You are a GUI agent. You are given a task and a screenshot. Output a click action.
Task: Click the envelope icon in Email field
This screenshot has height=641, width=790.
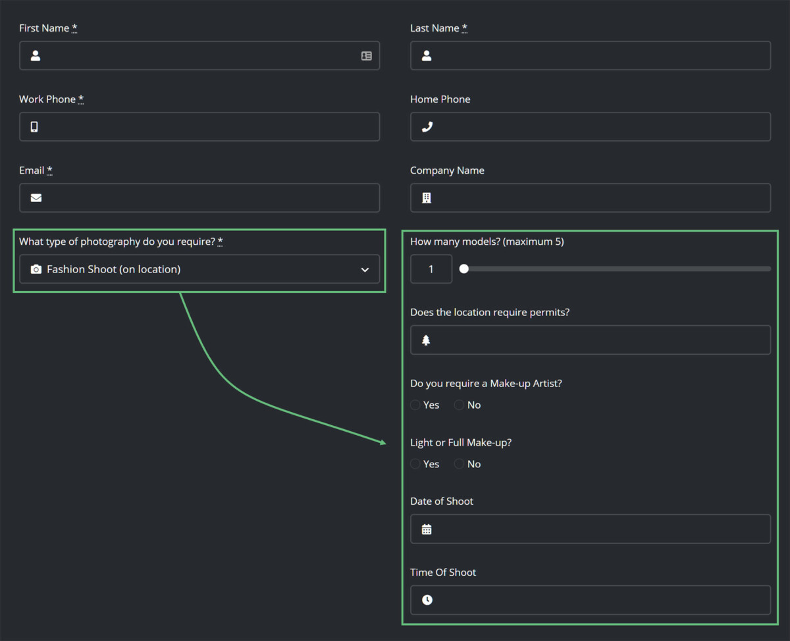pos(36,198)
